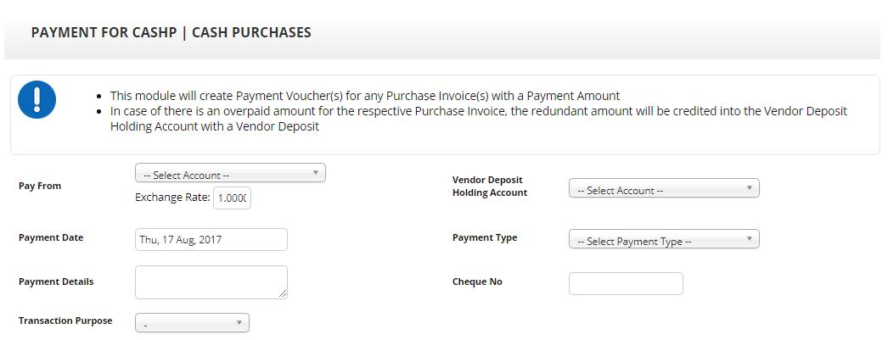Expand the Vendor Deposit Holding Account dropdown
The image size is (888, 340).
(664, 190)
